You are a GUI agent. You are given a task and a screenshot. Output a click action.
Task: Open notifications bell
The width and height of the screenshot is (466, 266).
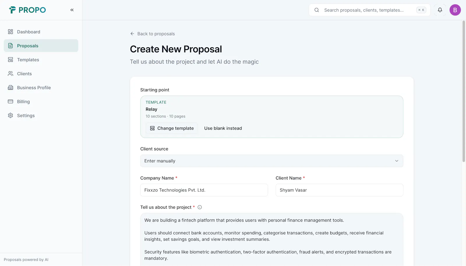pos(440,10)
